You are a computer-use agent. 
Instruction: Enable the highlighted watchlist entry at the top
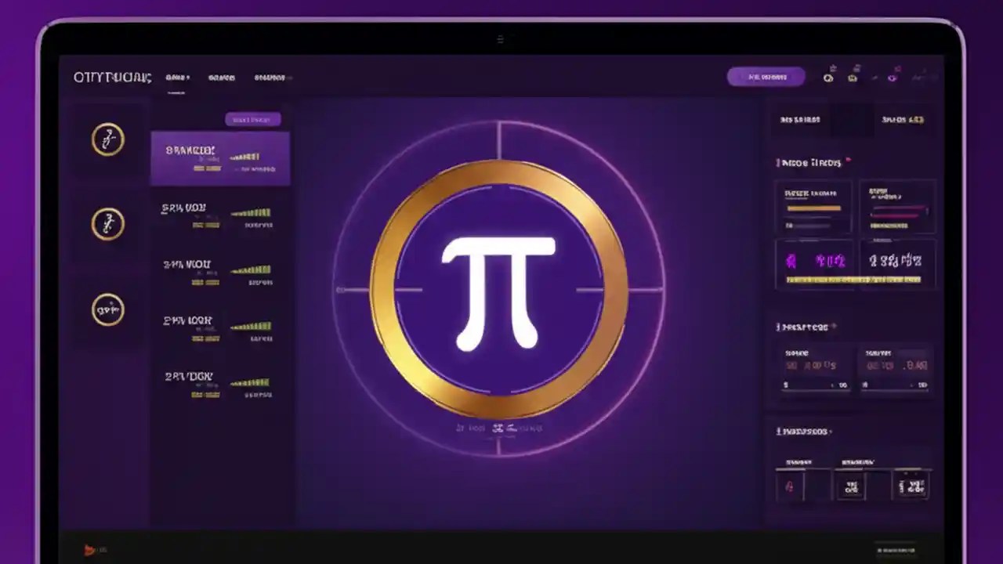coord(219,157)
